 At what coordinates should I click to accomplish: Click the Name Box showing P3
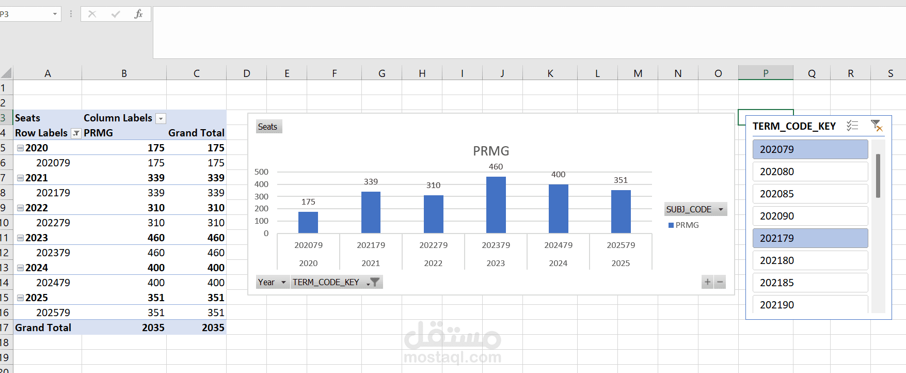(25, 14)
